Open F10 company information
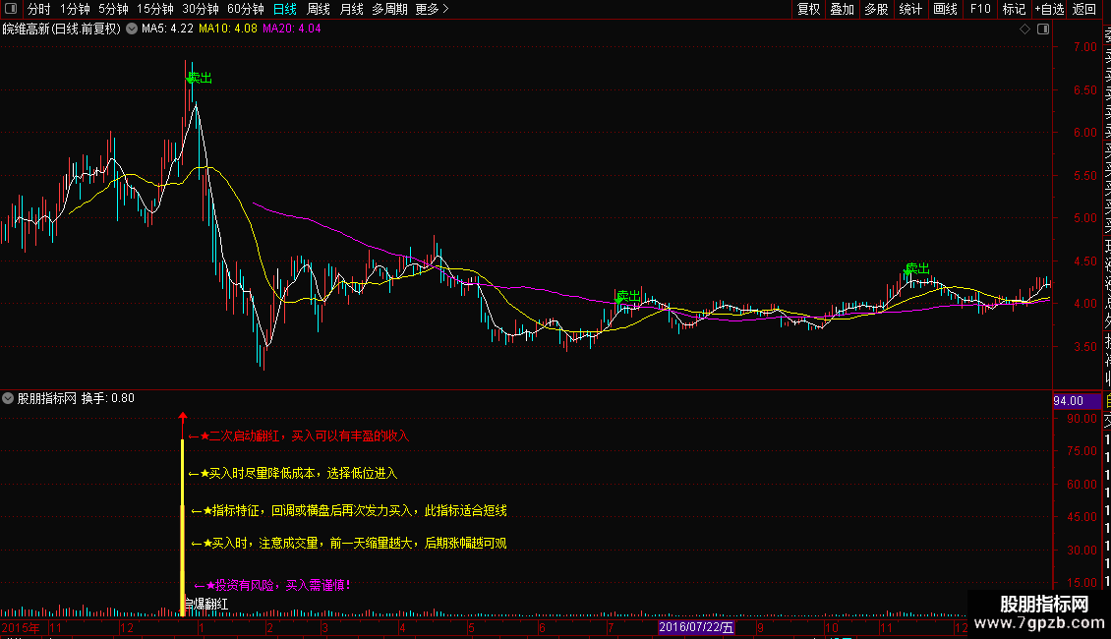 980,9
